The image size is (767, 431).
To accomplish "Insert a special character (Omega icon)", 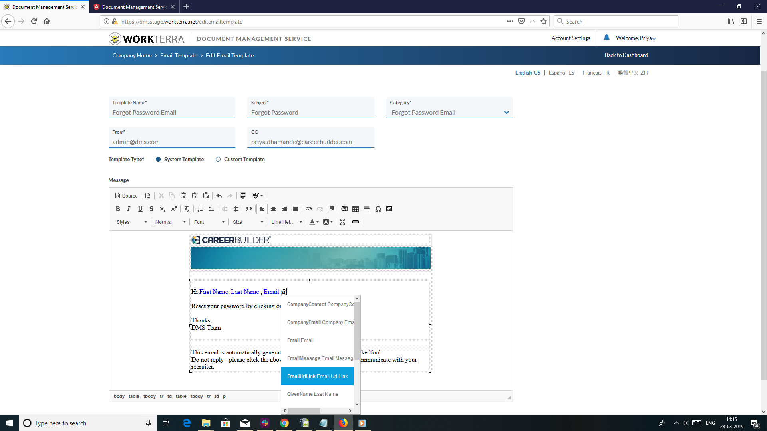I will coord(378,209).
